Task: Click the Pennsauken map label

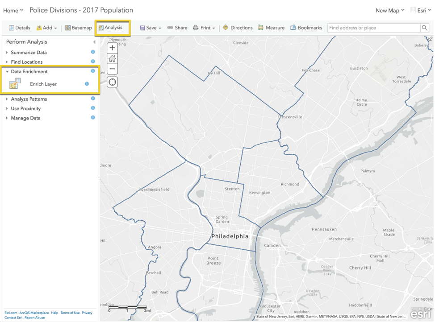Action: 324,229
